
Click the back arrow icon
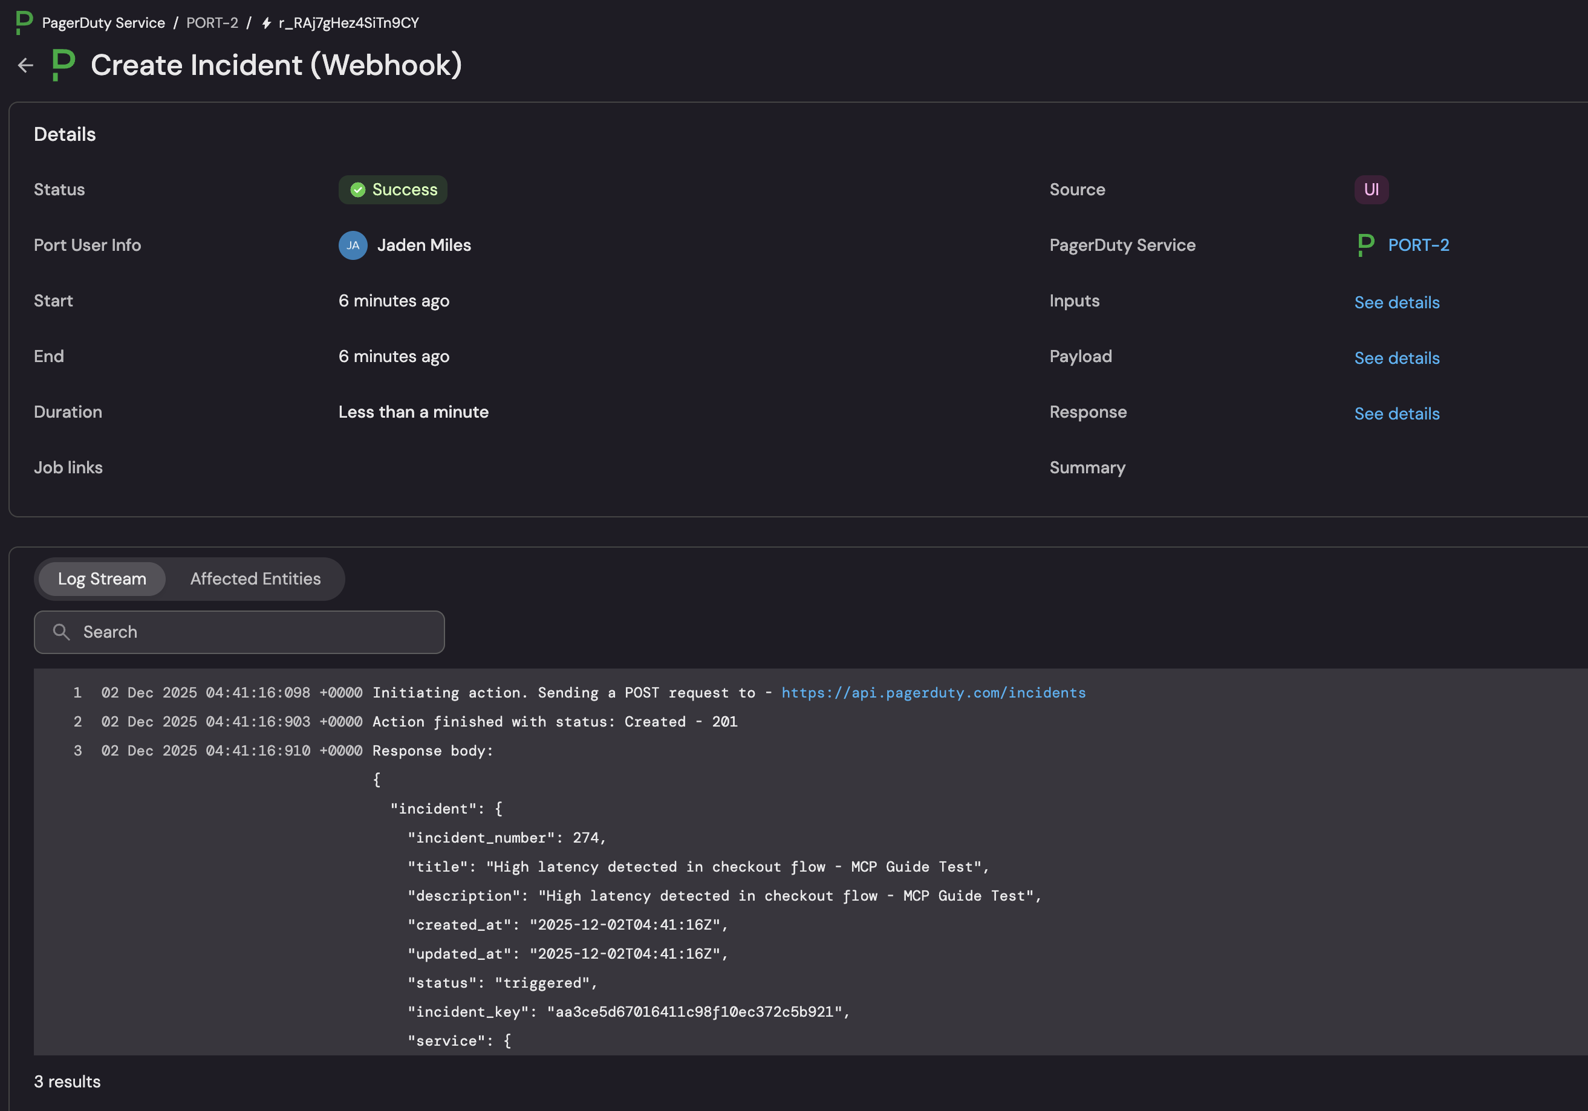click(x=25, y=65)
